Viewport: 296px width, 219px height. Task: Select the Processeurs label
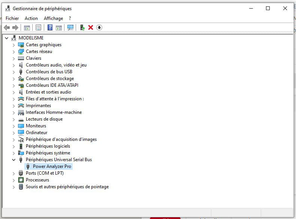pyautogui.click(x=37, y=180)
